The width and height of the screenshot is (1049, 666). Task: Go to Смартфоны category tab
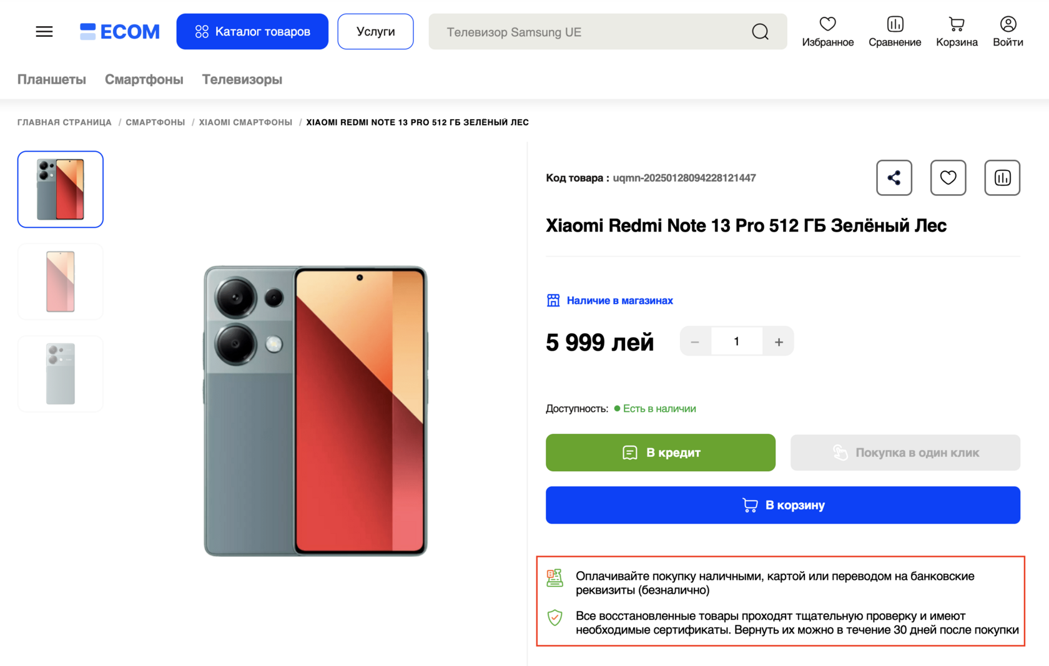click(144, 79)
